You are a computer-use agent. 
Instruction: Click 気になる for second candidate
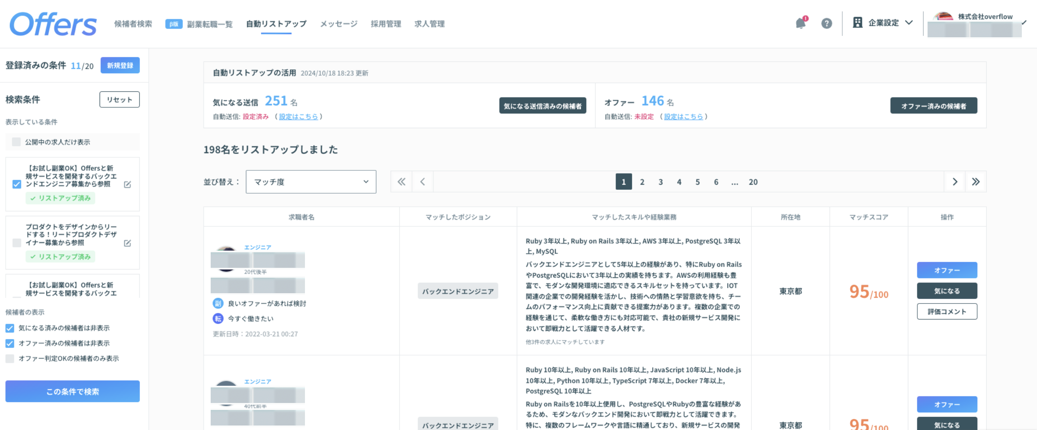pyautogui.click(x=947, y=424)
